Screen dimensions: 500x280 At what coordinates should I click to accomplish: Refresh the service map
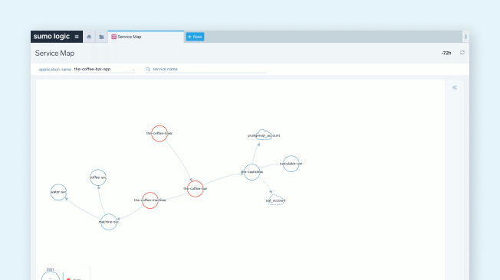point(462,53)
